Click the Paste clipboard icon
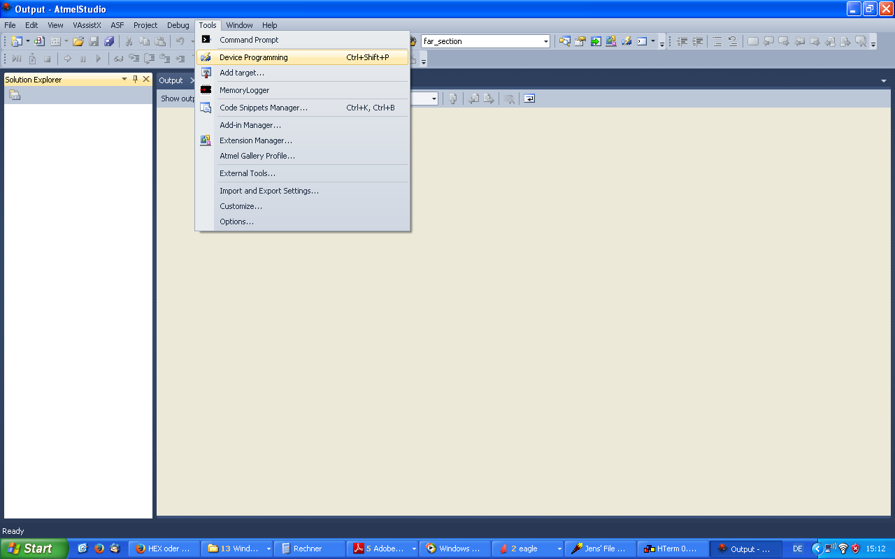The height and width of the screenshot is (559, 895). click(160, 41)
